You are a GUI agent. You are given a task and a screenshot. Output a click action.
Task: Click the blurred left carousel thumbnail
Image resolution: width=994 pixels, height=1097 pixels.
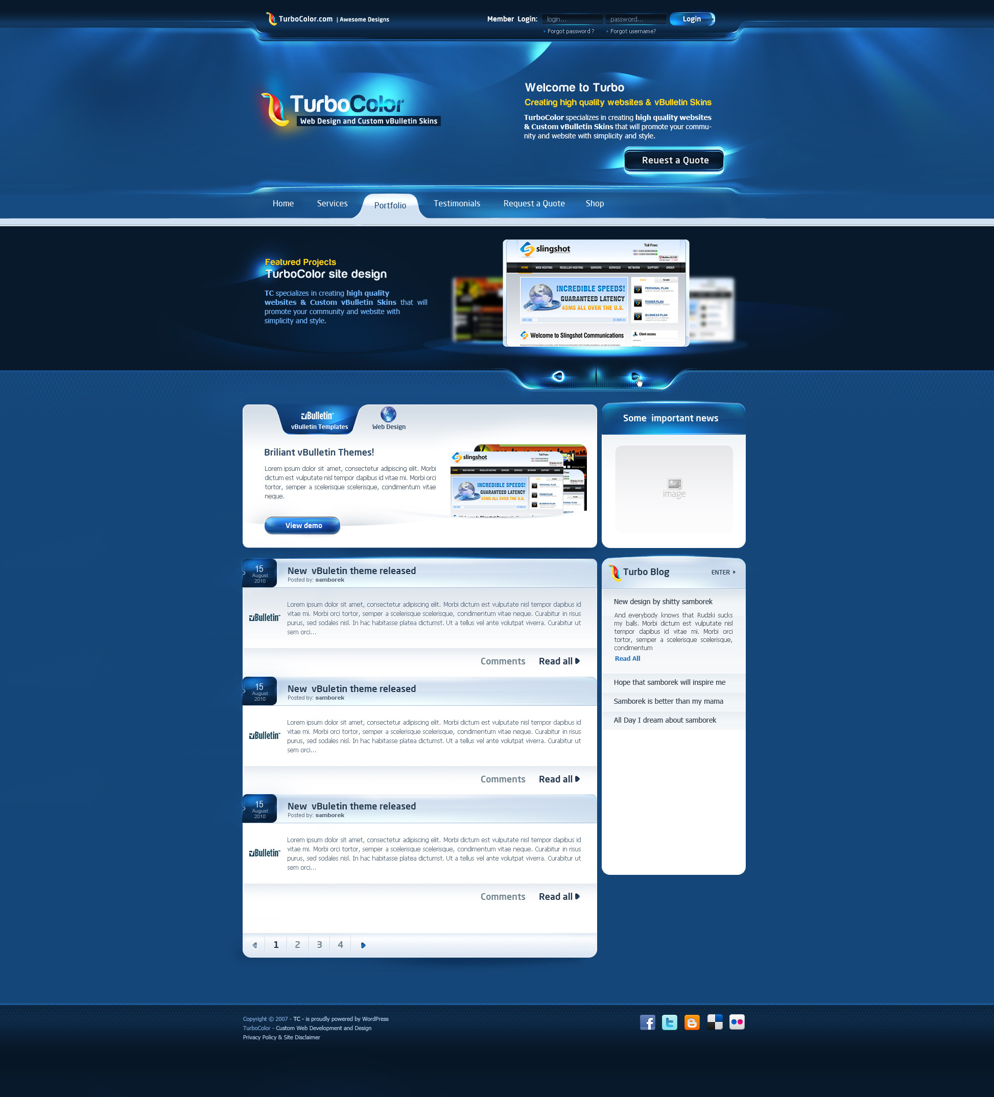(x=478, y=309)
